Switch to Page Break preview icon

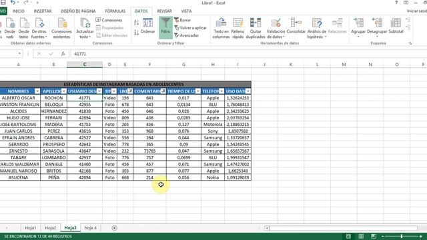[374, 236]
